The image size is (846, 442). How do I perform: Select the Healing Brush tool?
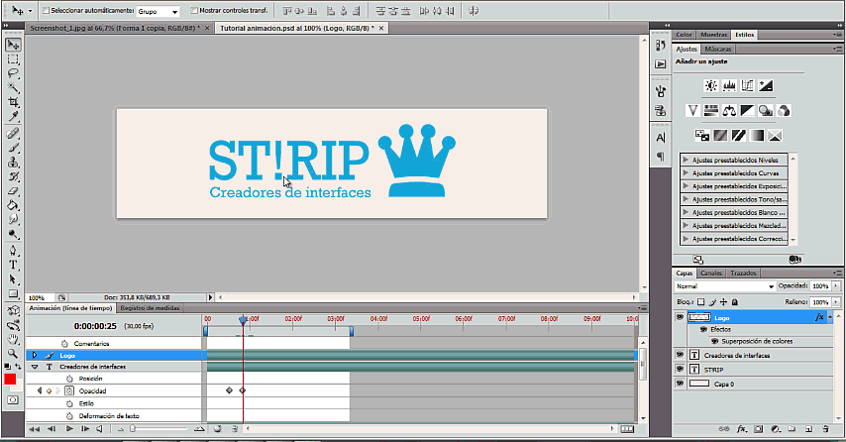pos(13,134)
